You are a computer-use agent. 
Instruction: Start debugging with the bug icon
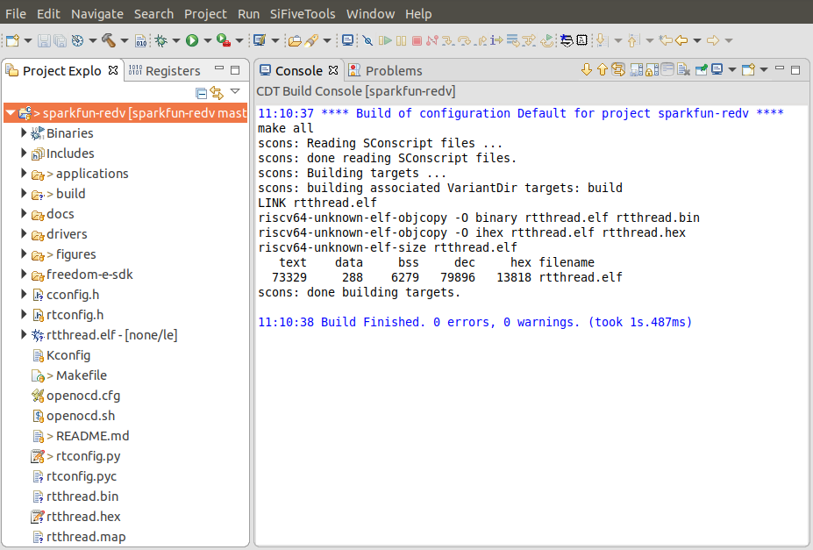[161, 40]
